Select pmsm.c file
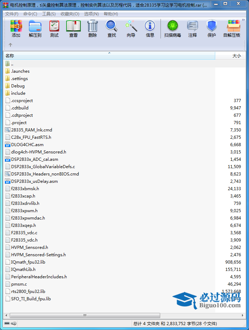The image size is (249, 330). click(x=16, y=284)
